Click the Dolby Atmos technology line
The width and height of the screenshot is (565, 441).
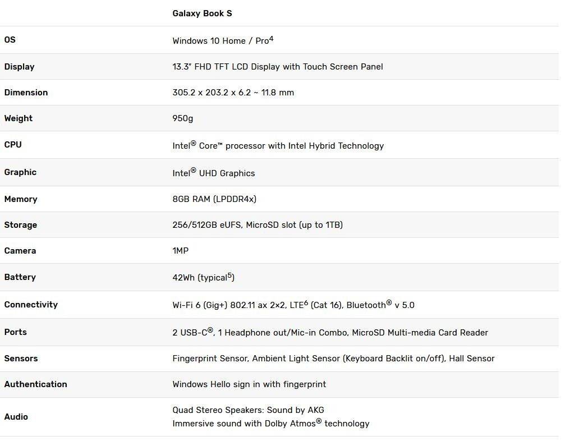(270, 423)
